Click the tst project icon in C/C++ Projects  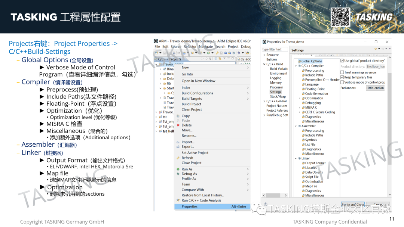[160, 117]
